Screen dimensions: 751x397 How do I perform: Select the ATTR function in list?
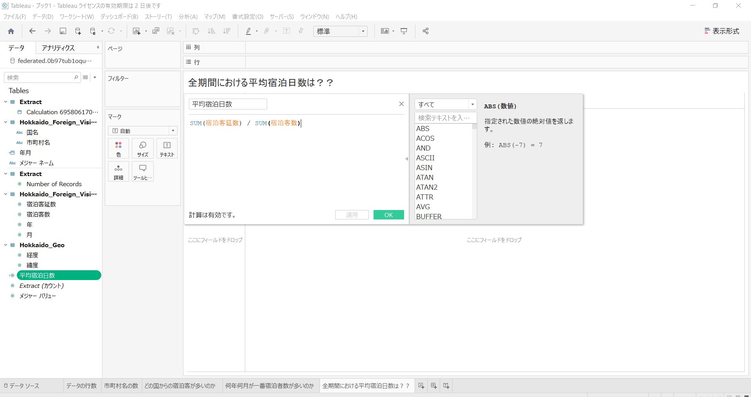(425, 197)
